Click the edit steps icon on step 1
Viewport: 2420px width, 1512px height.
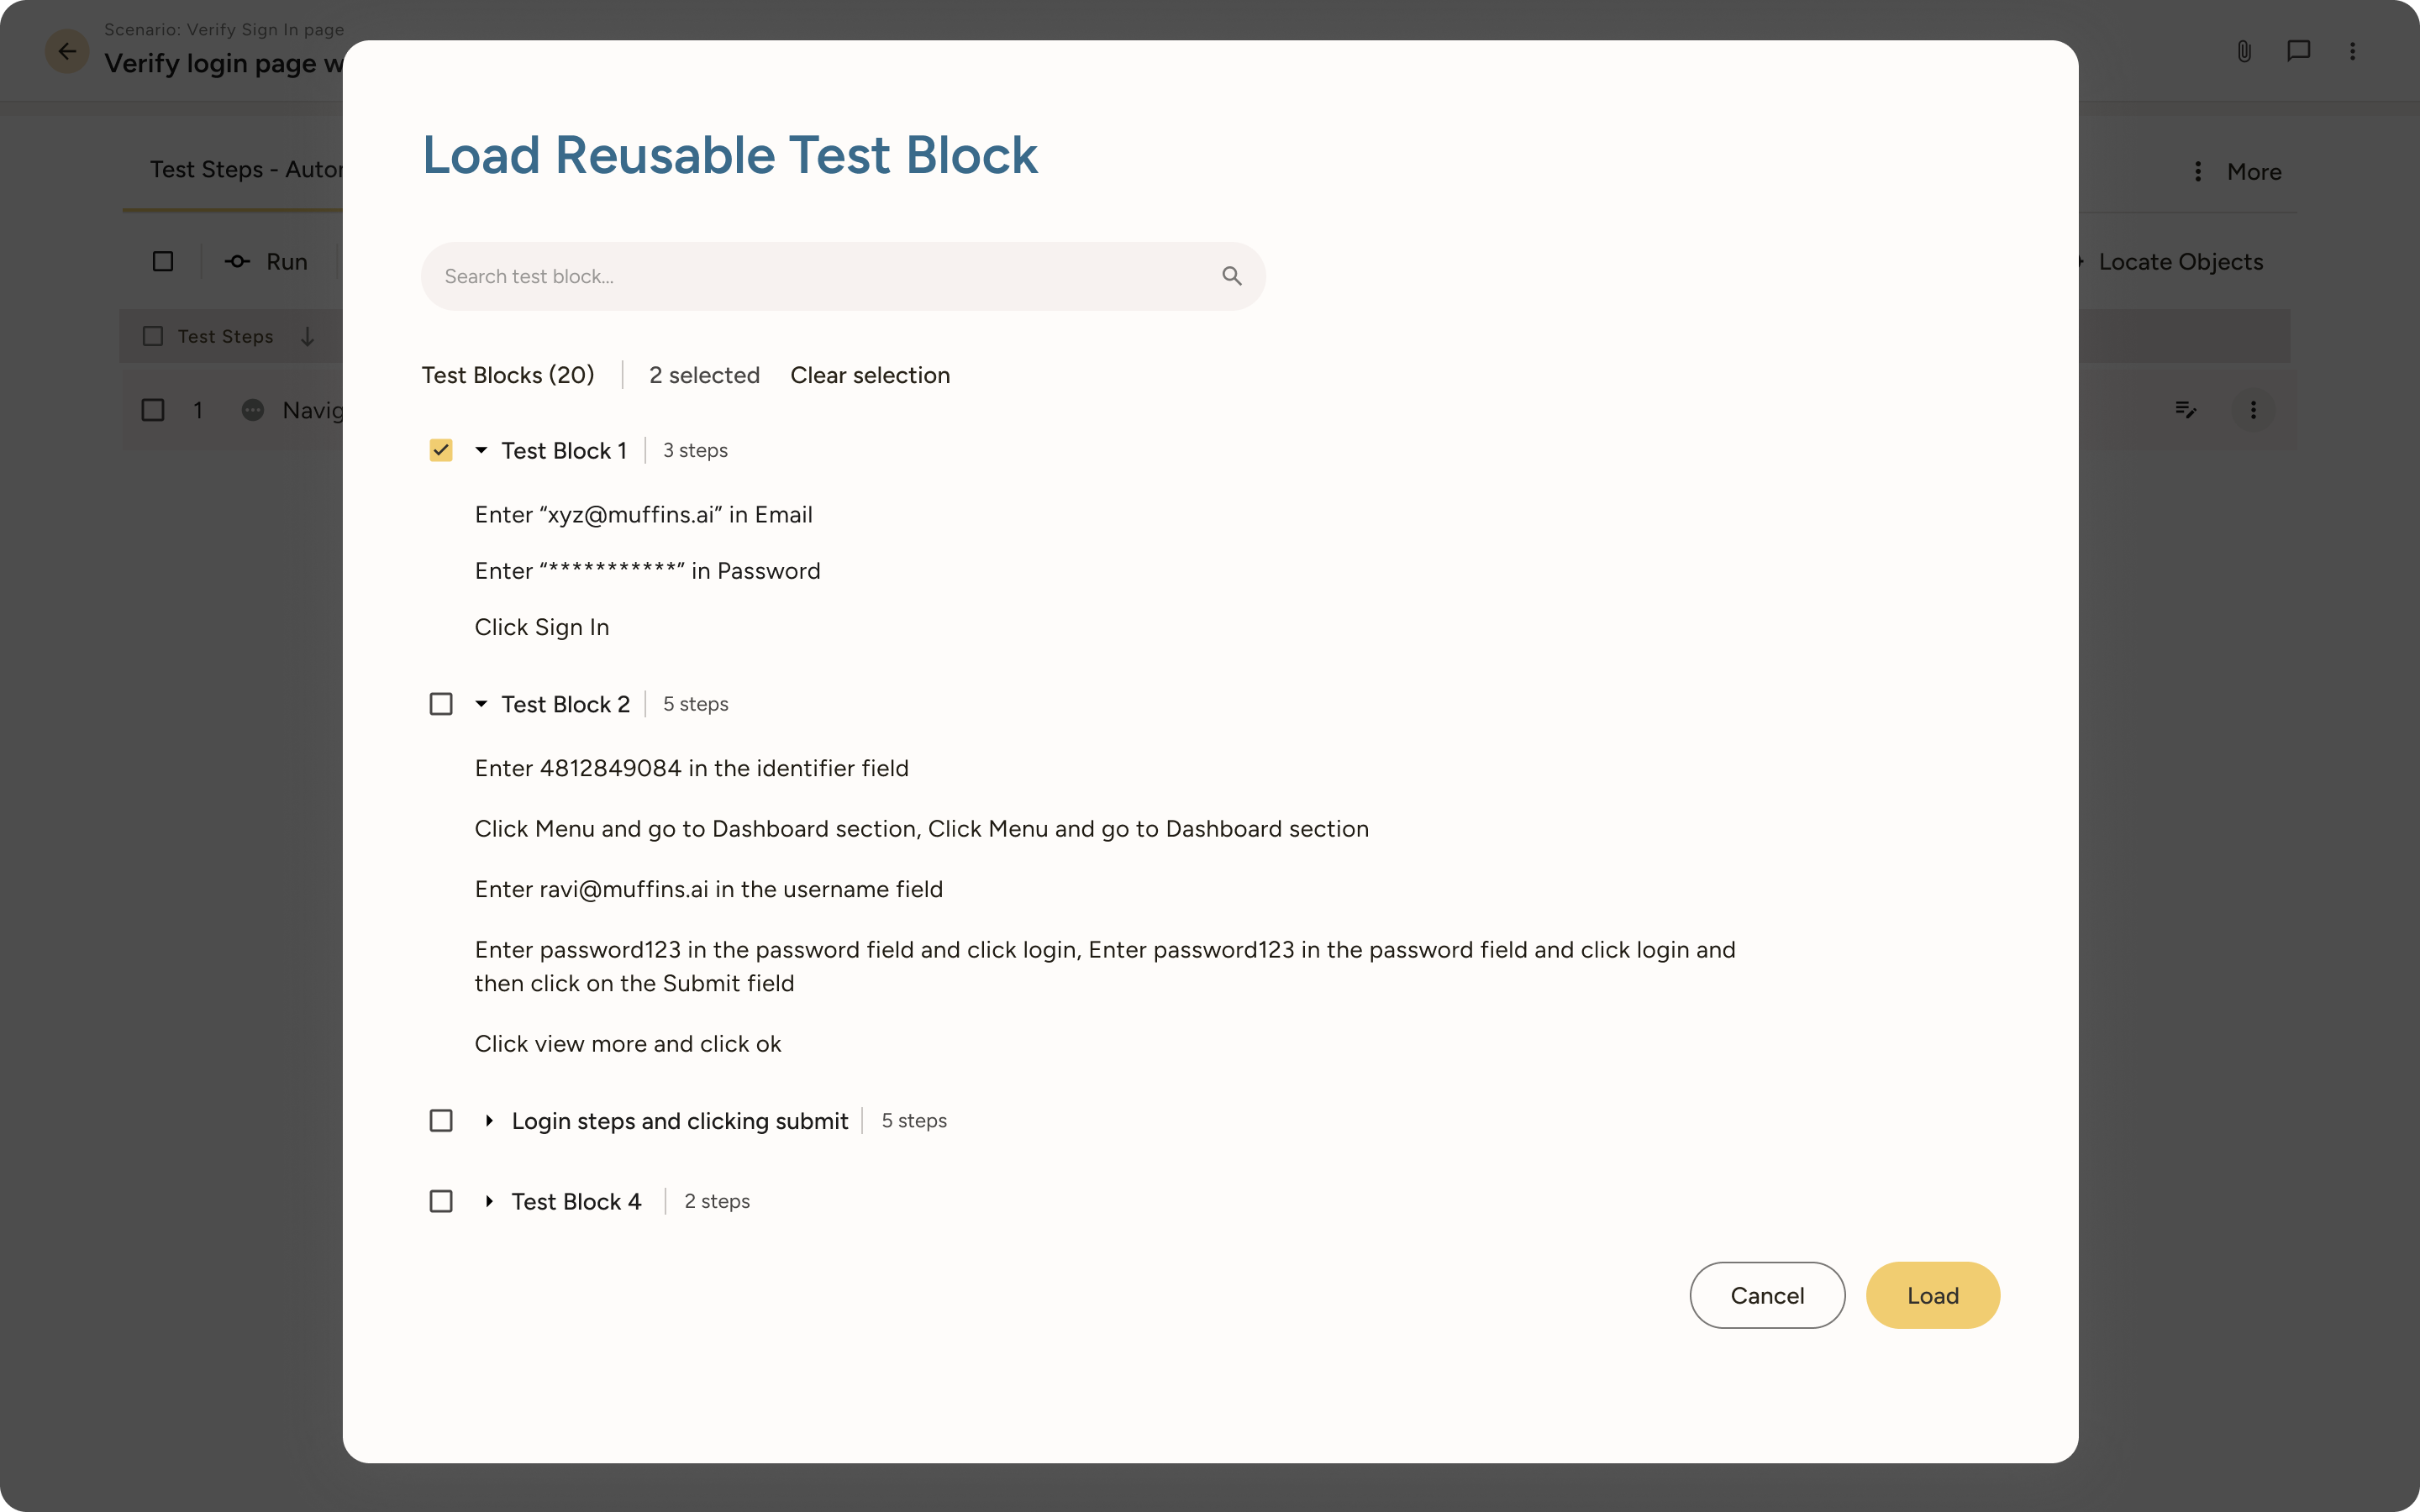[x=2186, y=409]
